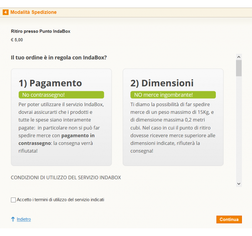Select the '2) Dimensioni' heading
This screenshot has width=252, height=236.
coord(162,83)
